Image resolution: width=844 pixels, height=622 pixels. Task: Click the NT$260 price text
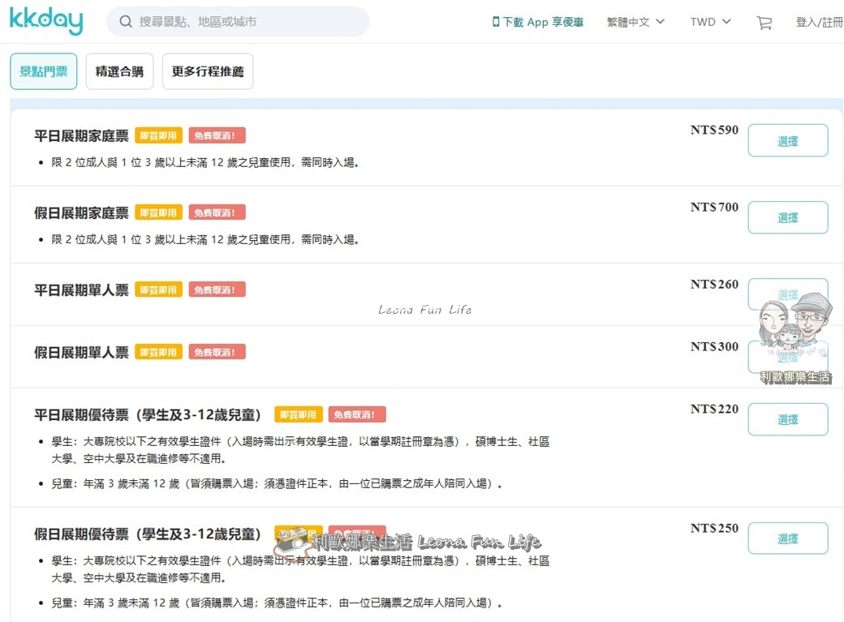(x=714, y=284)
